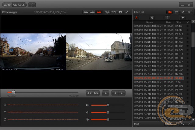Select file 20150224-050951_NOR_D2.avi
195x130 pixels.
tap(159, 62)
